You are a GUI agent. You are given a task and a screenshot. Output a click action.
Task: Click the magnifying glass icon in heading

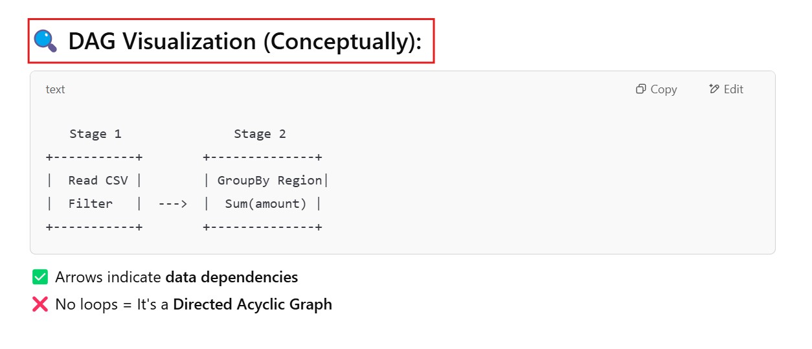pyautogui.click(x=45, y=41)
